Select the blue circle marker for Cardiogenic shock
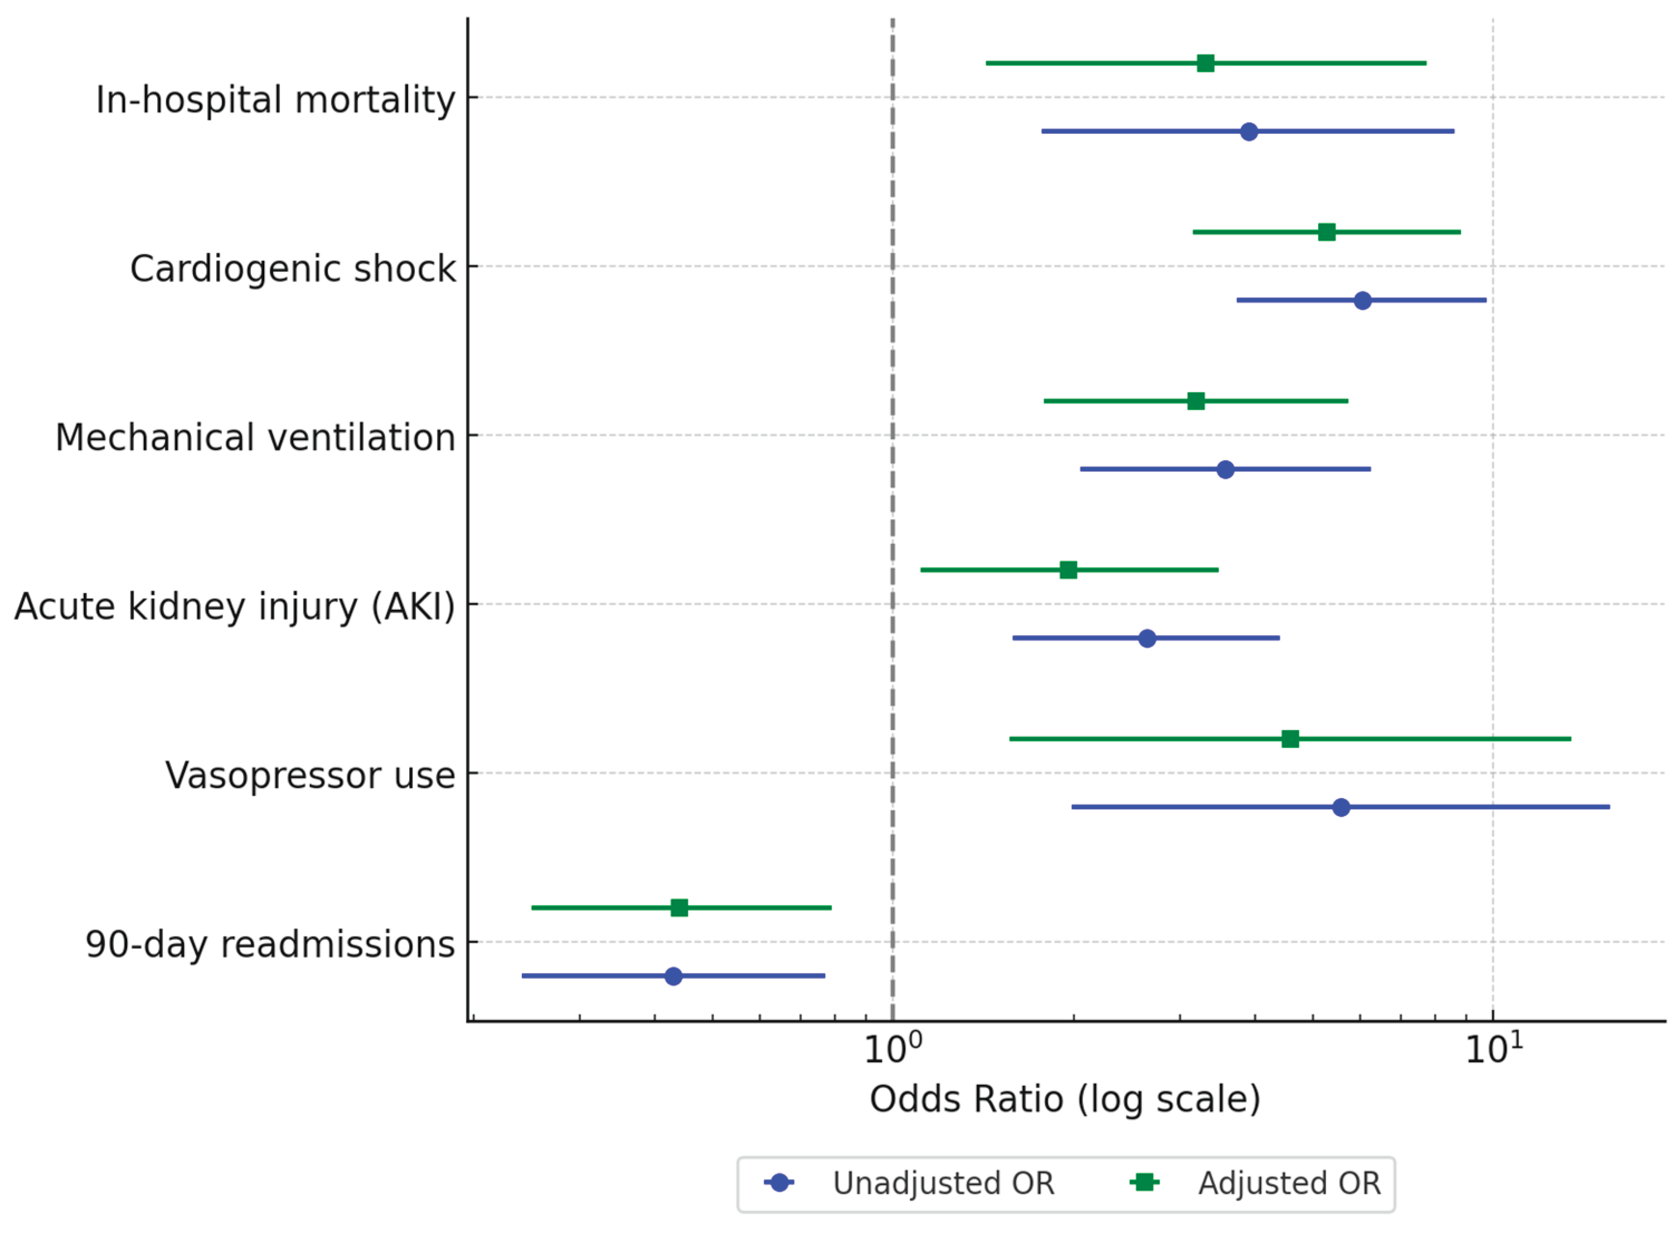 (x=1362, y=300)
